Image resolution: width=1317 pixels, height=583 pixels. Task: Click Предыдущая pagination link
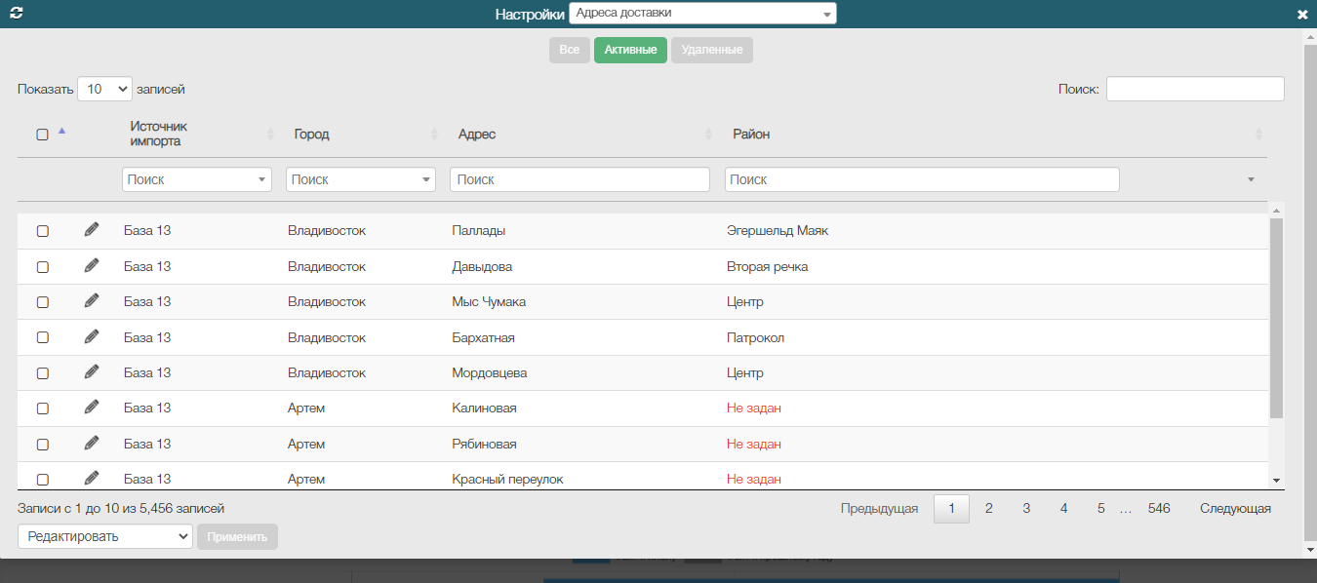879,508
